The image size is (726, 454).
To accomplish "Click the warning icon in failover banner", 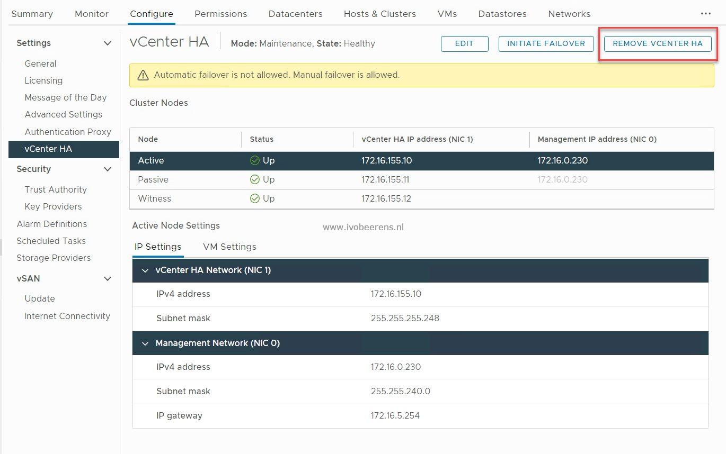I will tap(143, 75).
